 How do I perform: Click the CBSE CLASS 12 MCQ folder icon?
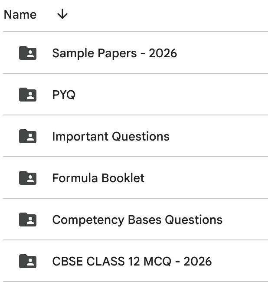click(x=28, y=261)
